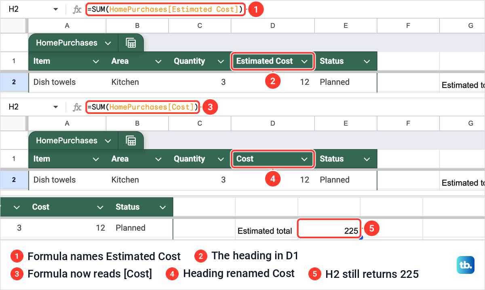Click the fx icon before the [Estimated Cost] formula
The height and width of the screenshot is (290, 485).
point(77,9)
